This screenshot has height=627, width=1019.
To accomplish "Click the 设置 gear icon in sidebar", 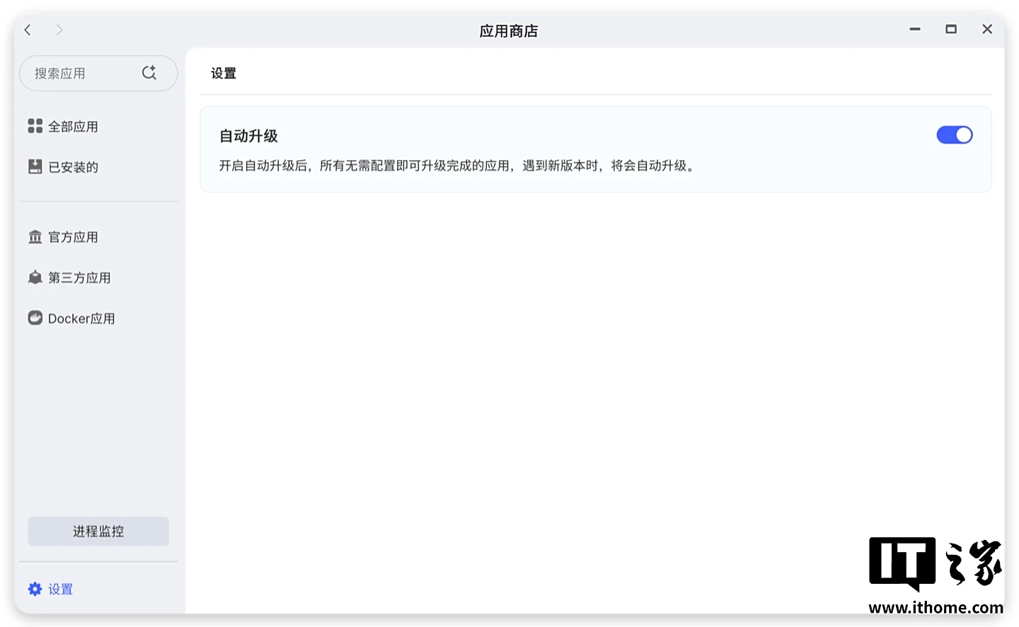I will point(35,589).
